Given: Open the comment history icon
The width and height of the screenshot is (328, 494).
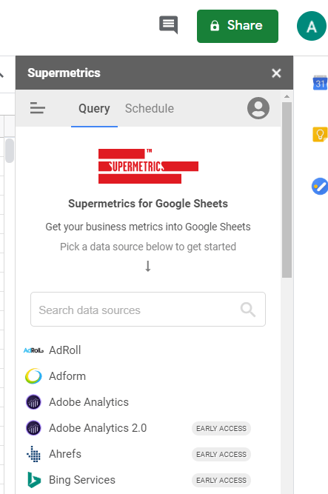Looking at the screenshot, I should point(169,24).
